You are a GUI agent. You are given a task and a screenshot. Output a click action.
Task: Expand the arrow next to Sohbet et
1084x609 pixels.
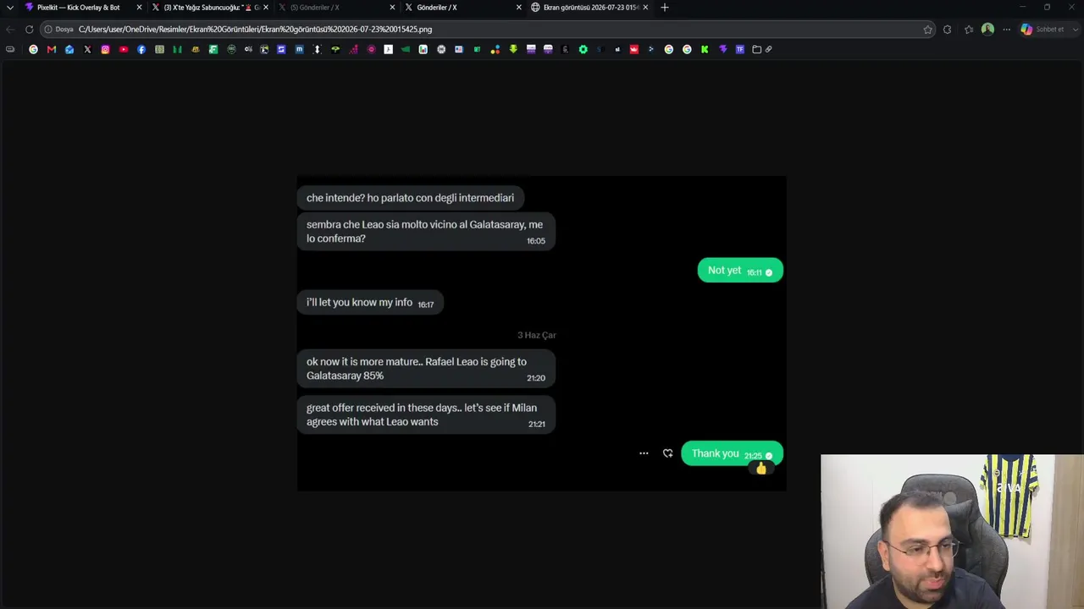(1076, 29)
